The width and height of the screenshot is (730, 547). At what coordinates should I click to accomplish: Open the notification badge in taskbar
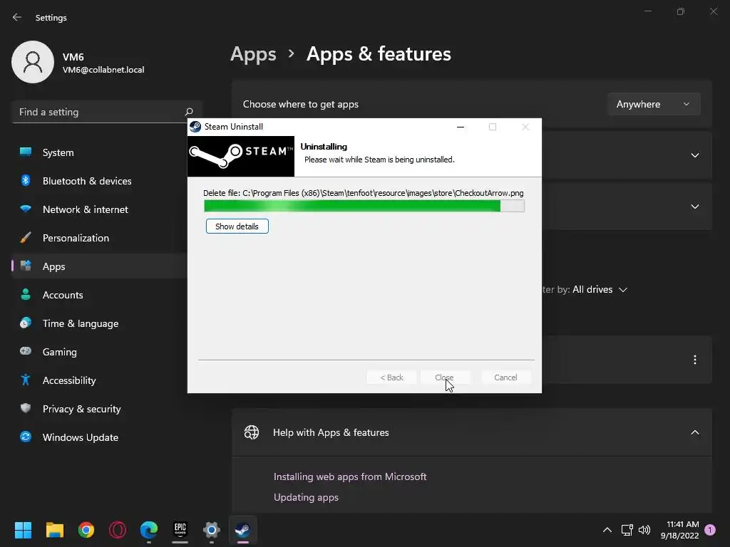(x=710, y=530)
